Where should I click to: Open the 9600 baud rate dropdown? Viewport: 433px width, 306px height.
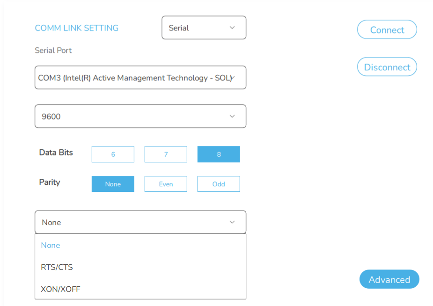coord(140,117)
